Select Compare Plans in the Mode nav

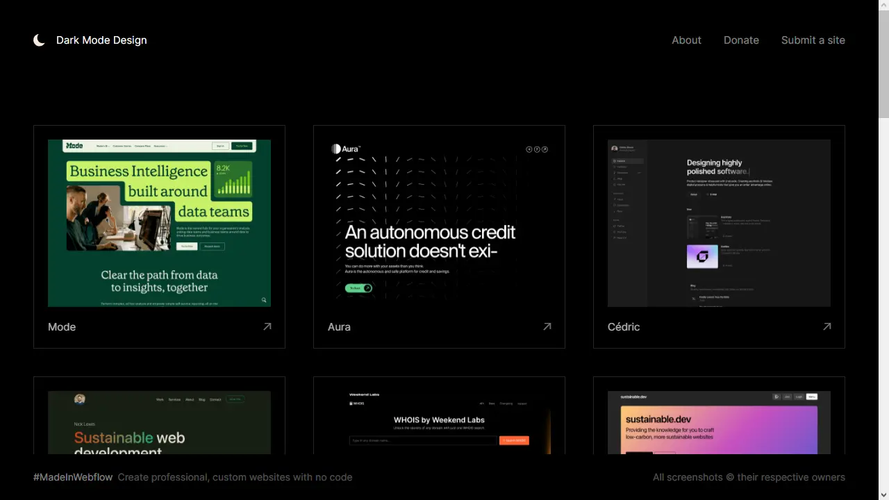[x=142, y=146]
